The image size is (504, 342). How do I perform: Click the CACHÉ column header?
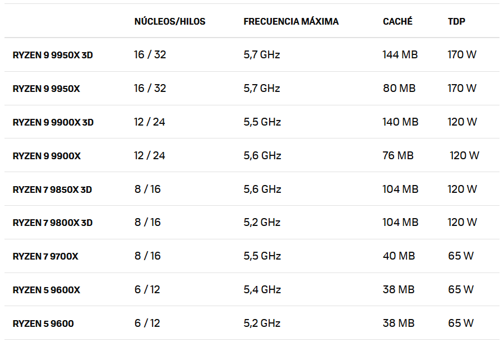click(397, 21)
